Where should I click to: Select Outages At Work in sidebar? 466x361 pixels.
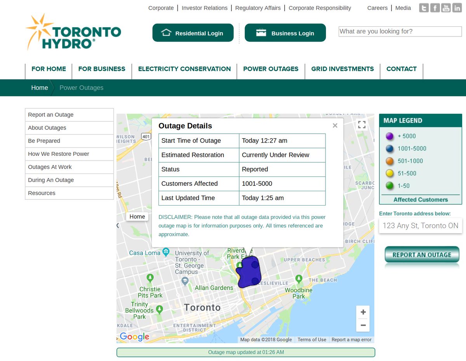click(70, 167)
